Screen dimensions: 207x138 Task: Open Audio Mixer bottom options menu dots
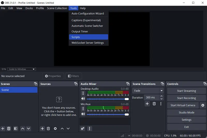[x=90, y=128]
